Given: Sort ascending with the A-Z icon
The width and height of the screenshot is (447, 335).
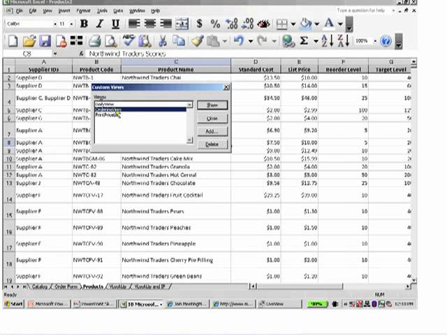Looking at the screenshot, I should click(328, 40).
